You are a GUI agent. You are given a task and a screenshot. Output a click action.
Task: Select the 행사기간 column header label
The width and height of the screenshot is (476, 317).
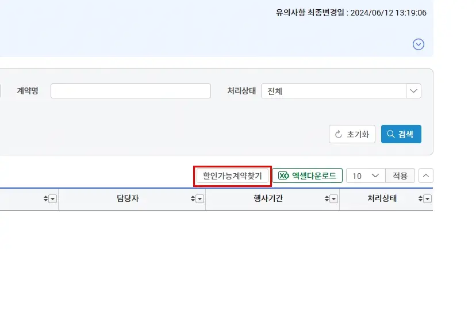click(x=268, y=199)
